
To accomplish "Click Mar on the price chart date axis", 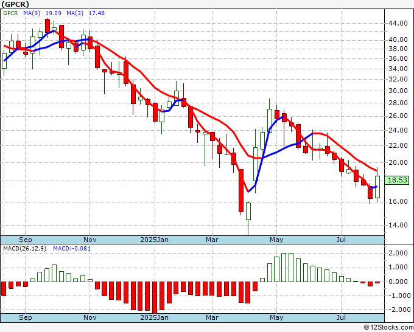I will [212, 240].
